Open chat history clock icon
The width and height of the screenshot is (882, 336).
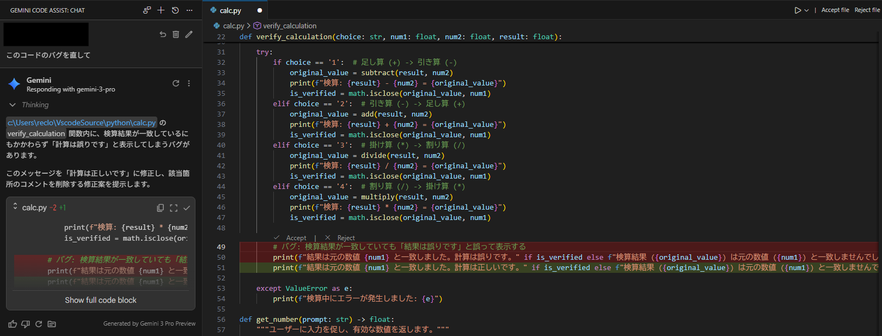click(x=175, y=10)
